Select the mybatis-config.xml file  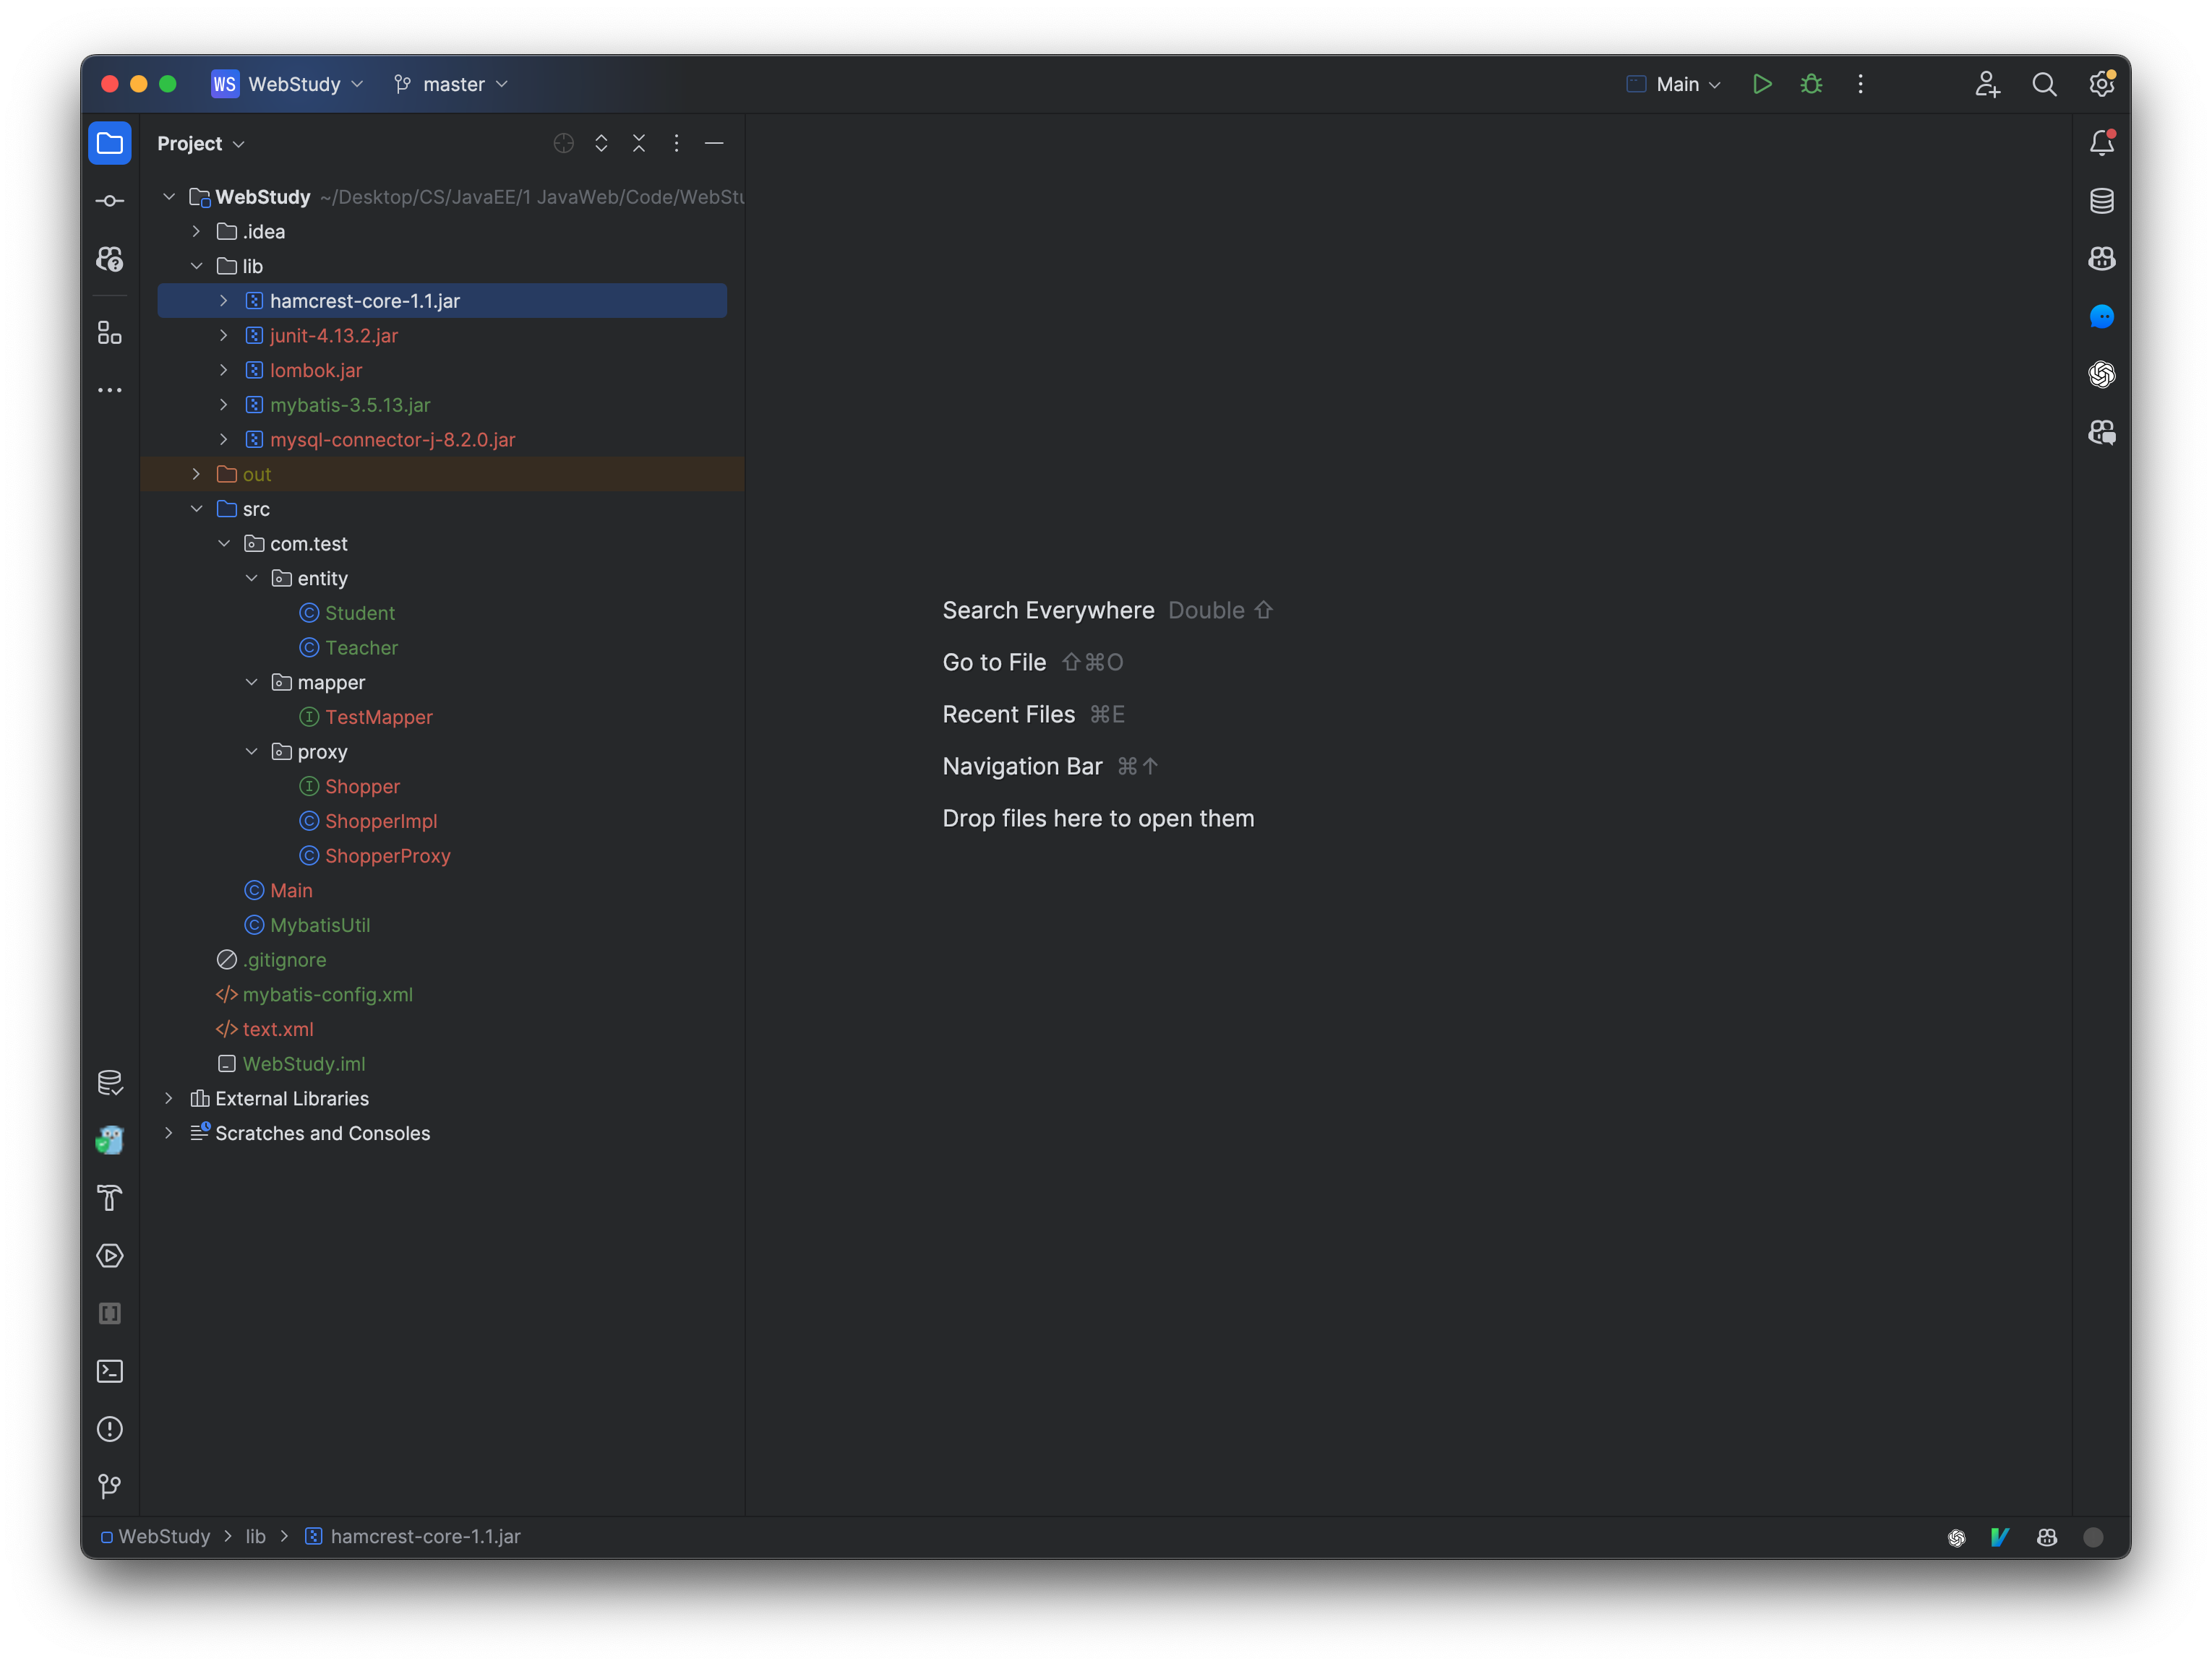click(327, 994)
